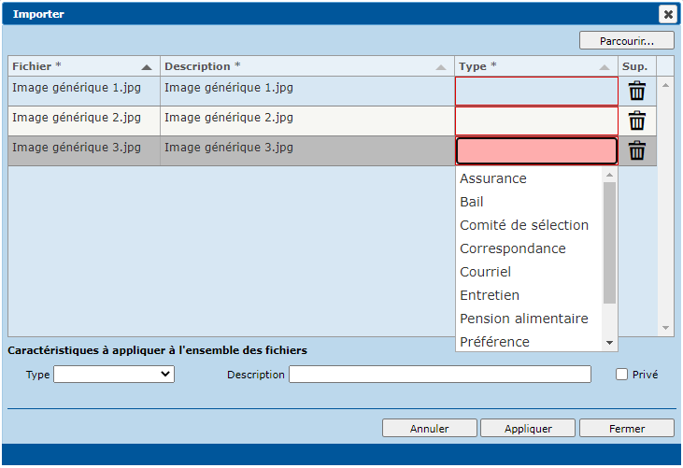Click the Parcourir... button

point(626,41)
